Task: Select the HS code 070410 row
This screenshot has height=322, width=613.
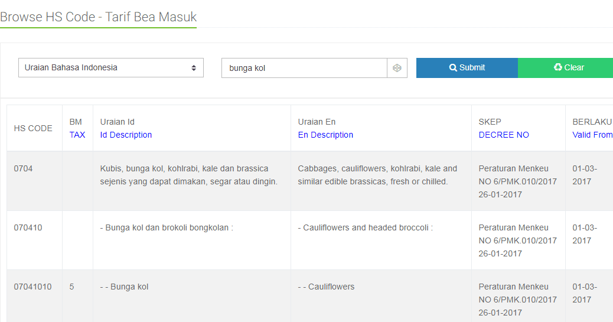Action: 28,227
